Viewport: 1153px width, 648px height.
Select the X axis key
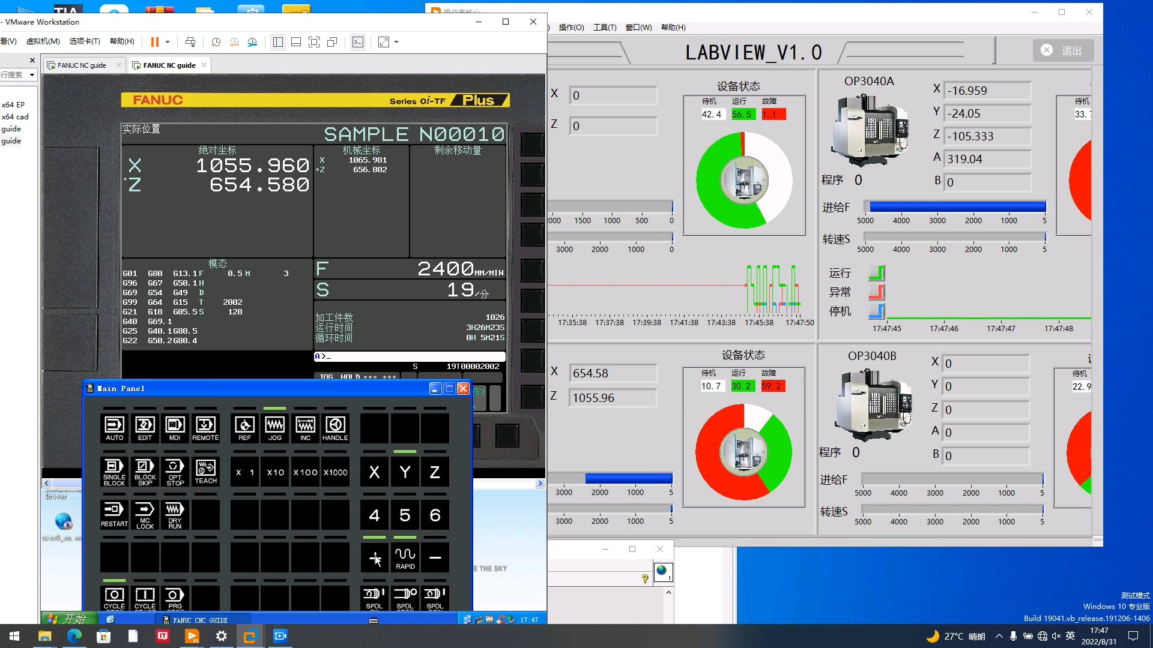click(374, 472)
